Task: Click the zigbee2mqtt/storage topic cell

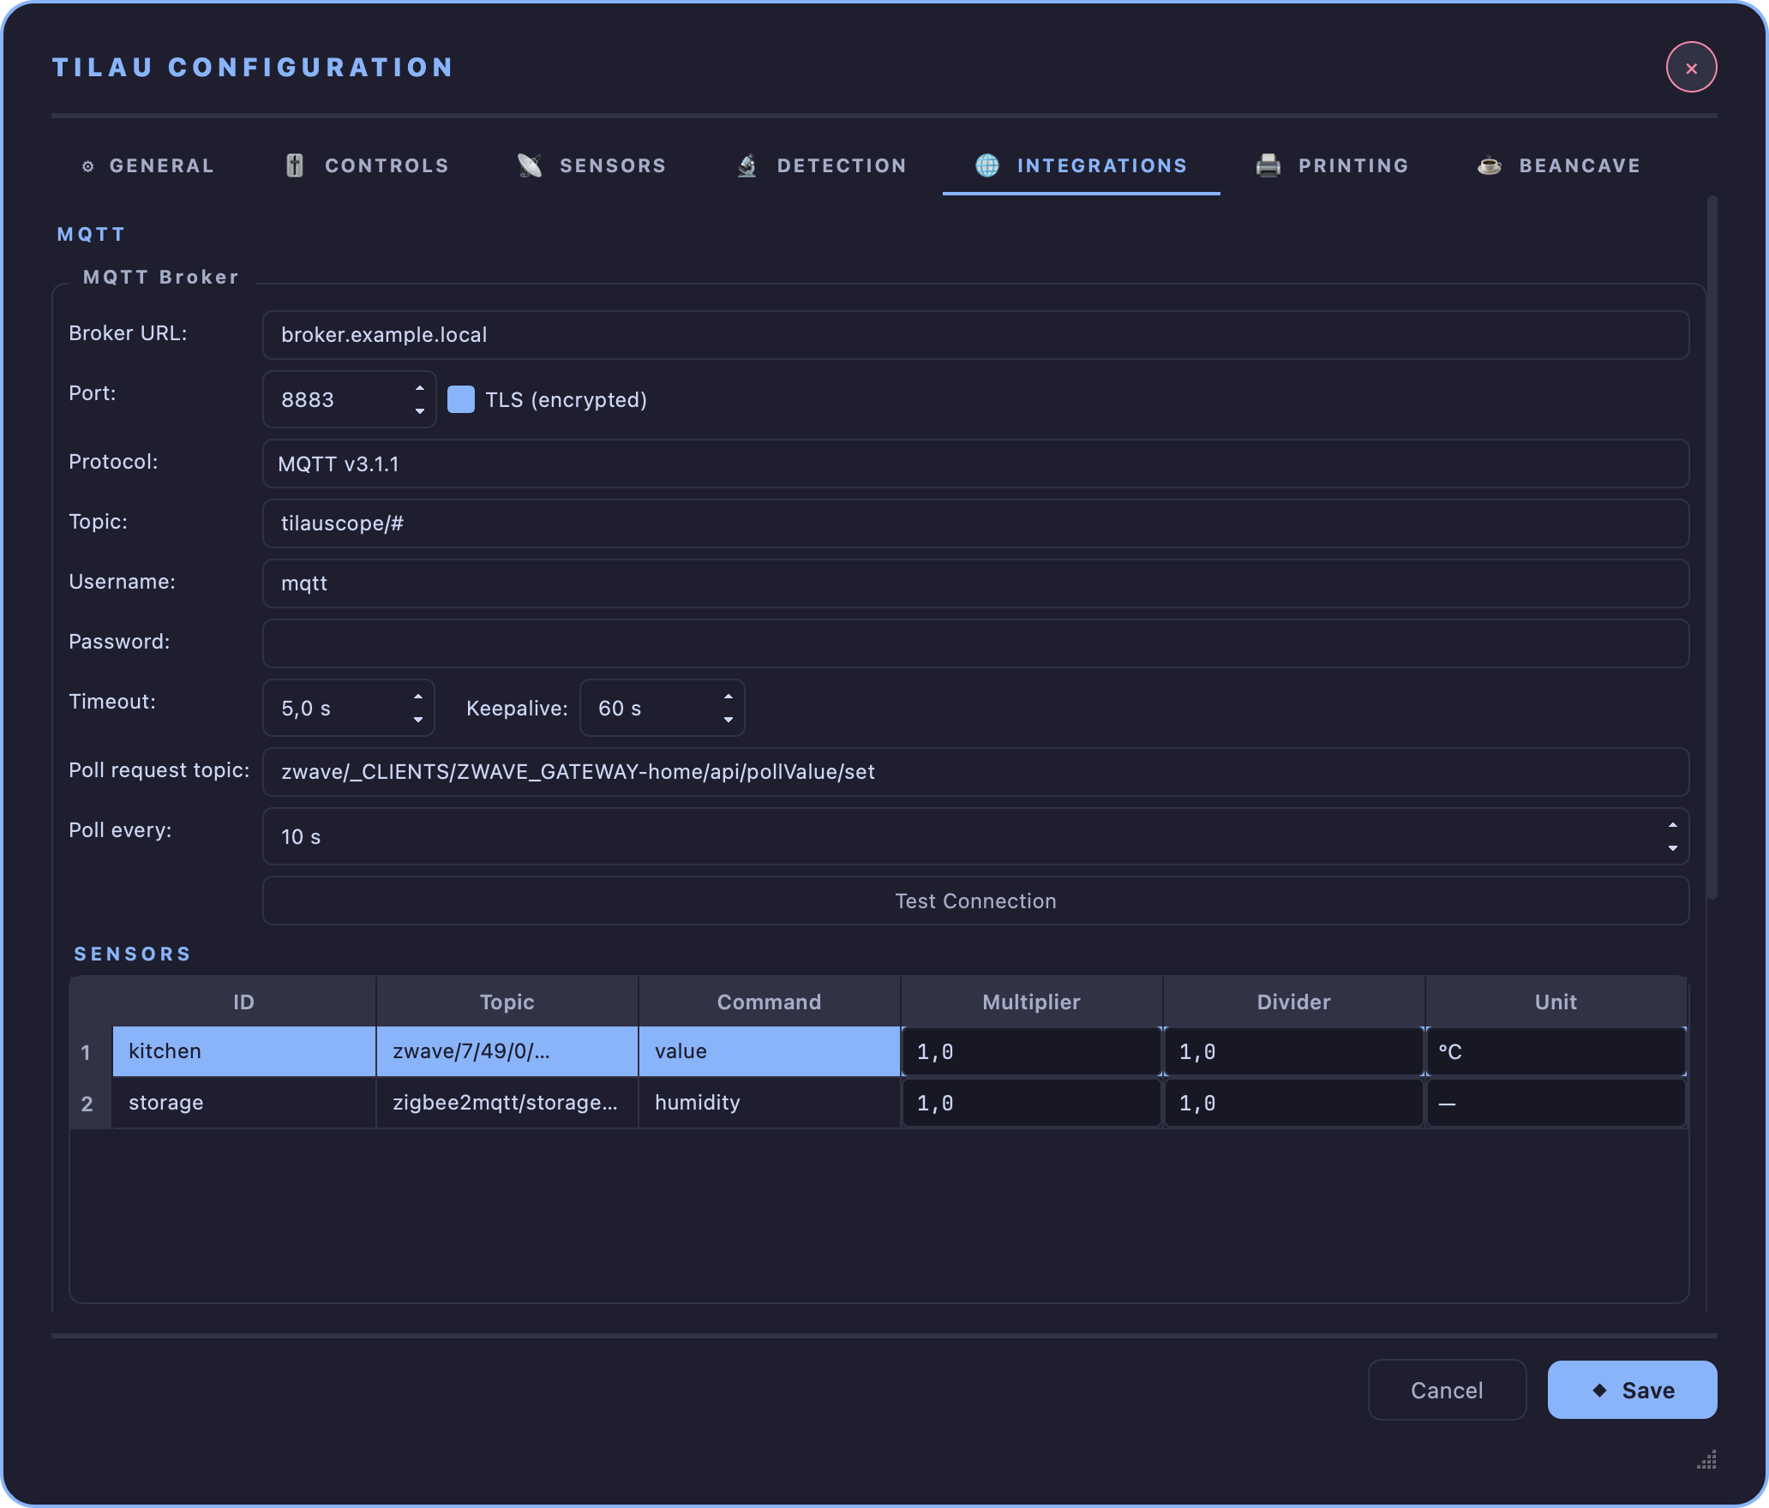Action: coord(507,1103)
